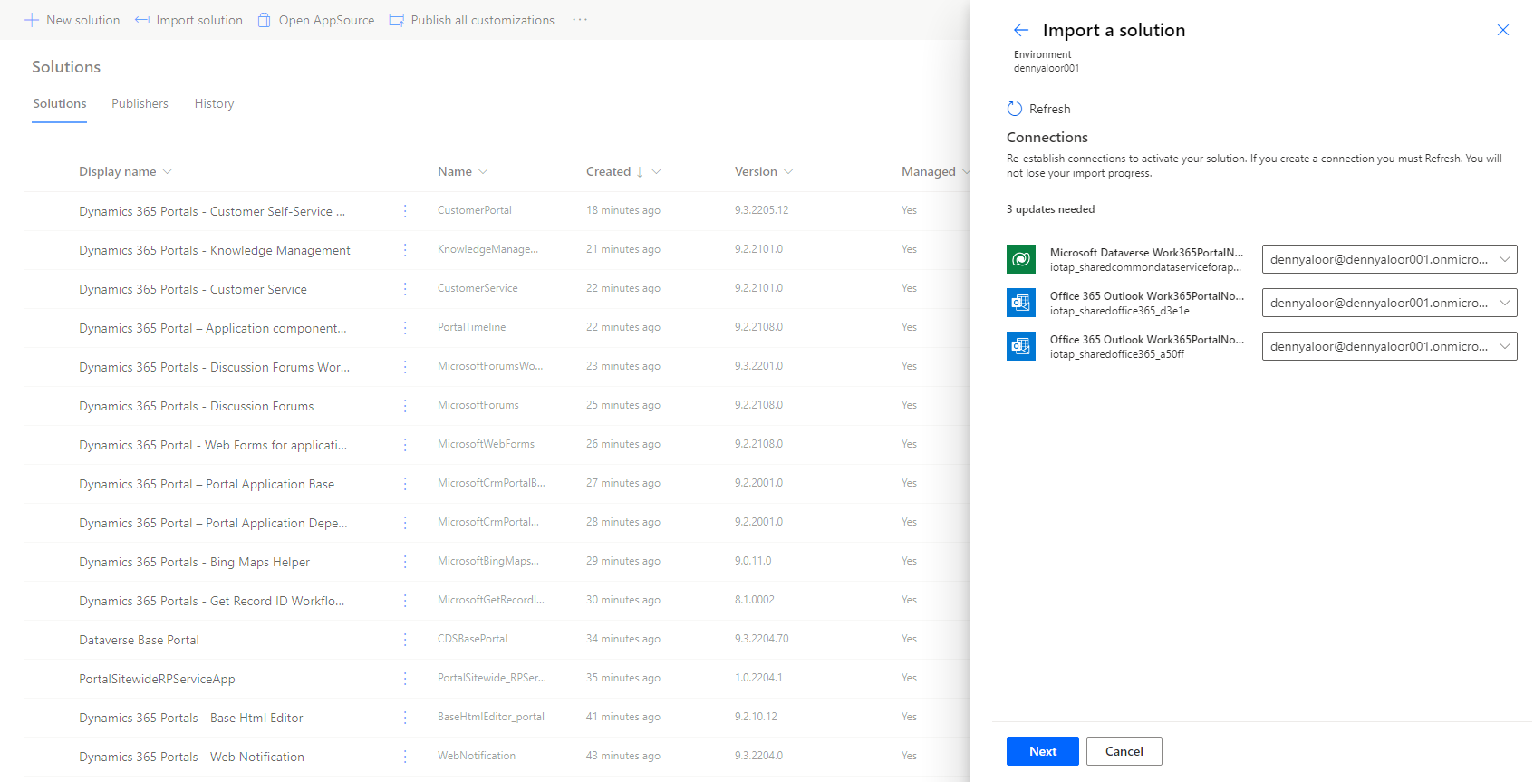Open Dynamics 365 Portals - Customer Self-Service solution
The width and height of the screenshot is (1534, 782).
pos(212,211)
